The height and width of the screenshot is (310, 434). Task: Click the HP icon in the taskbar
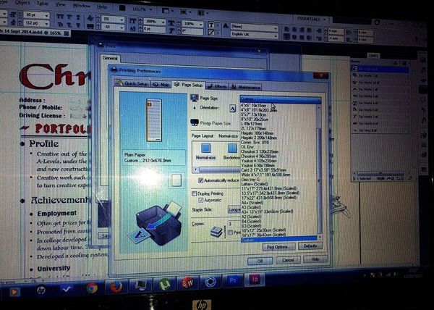(41, 290)
